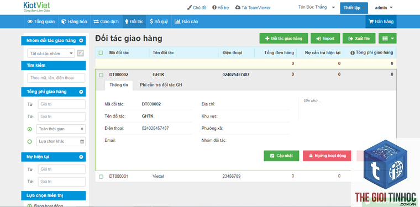Click the Tổng phí giao hàng info icon

pyautogui.click(x=353, y=53)
